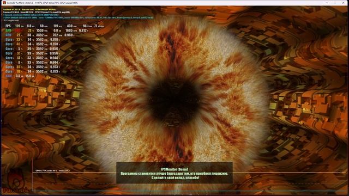
Task: Click the GPU temperature value 72
Action: coord(29,30)
